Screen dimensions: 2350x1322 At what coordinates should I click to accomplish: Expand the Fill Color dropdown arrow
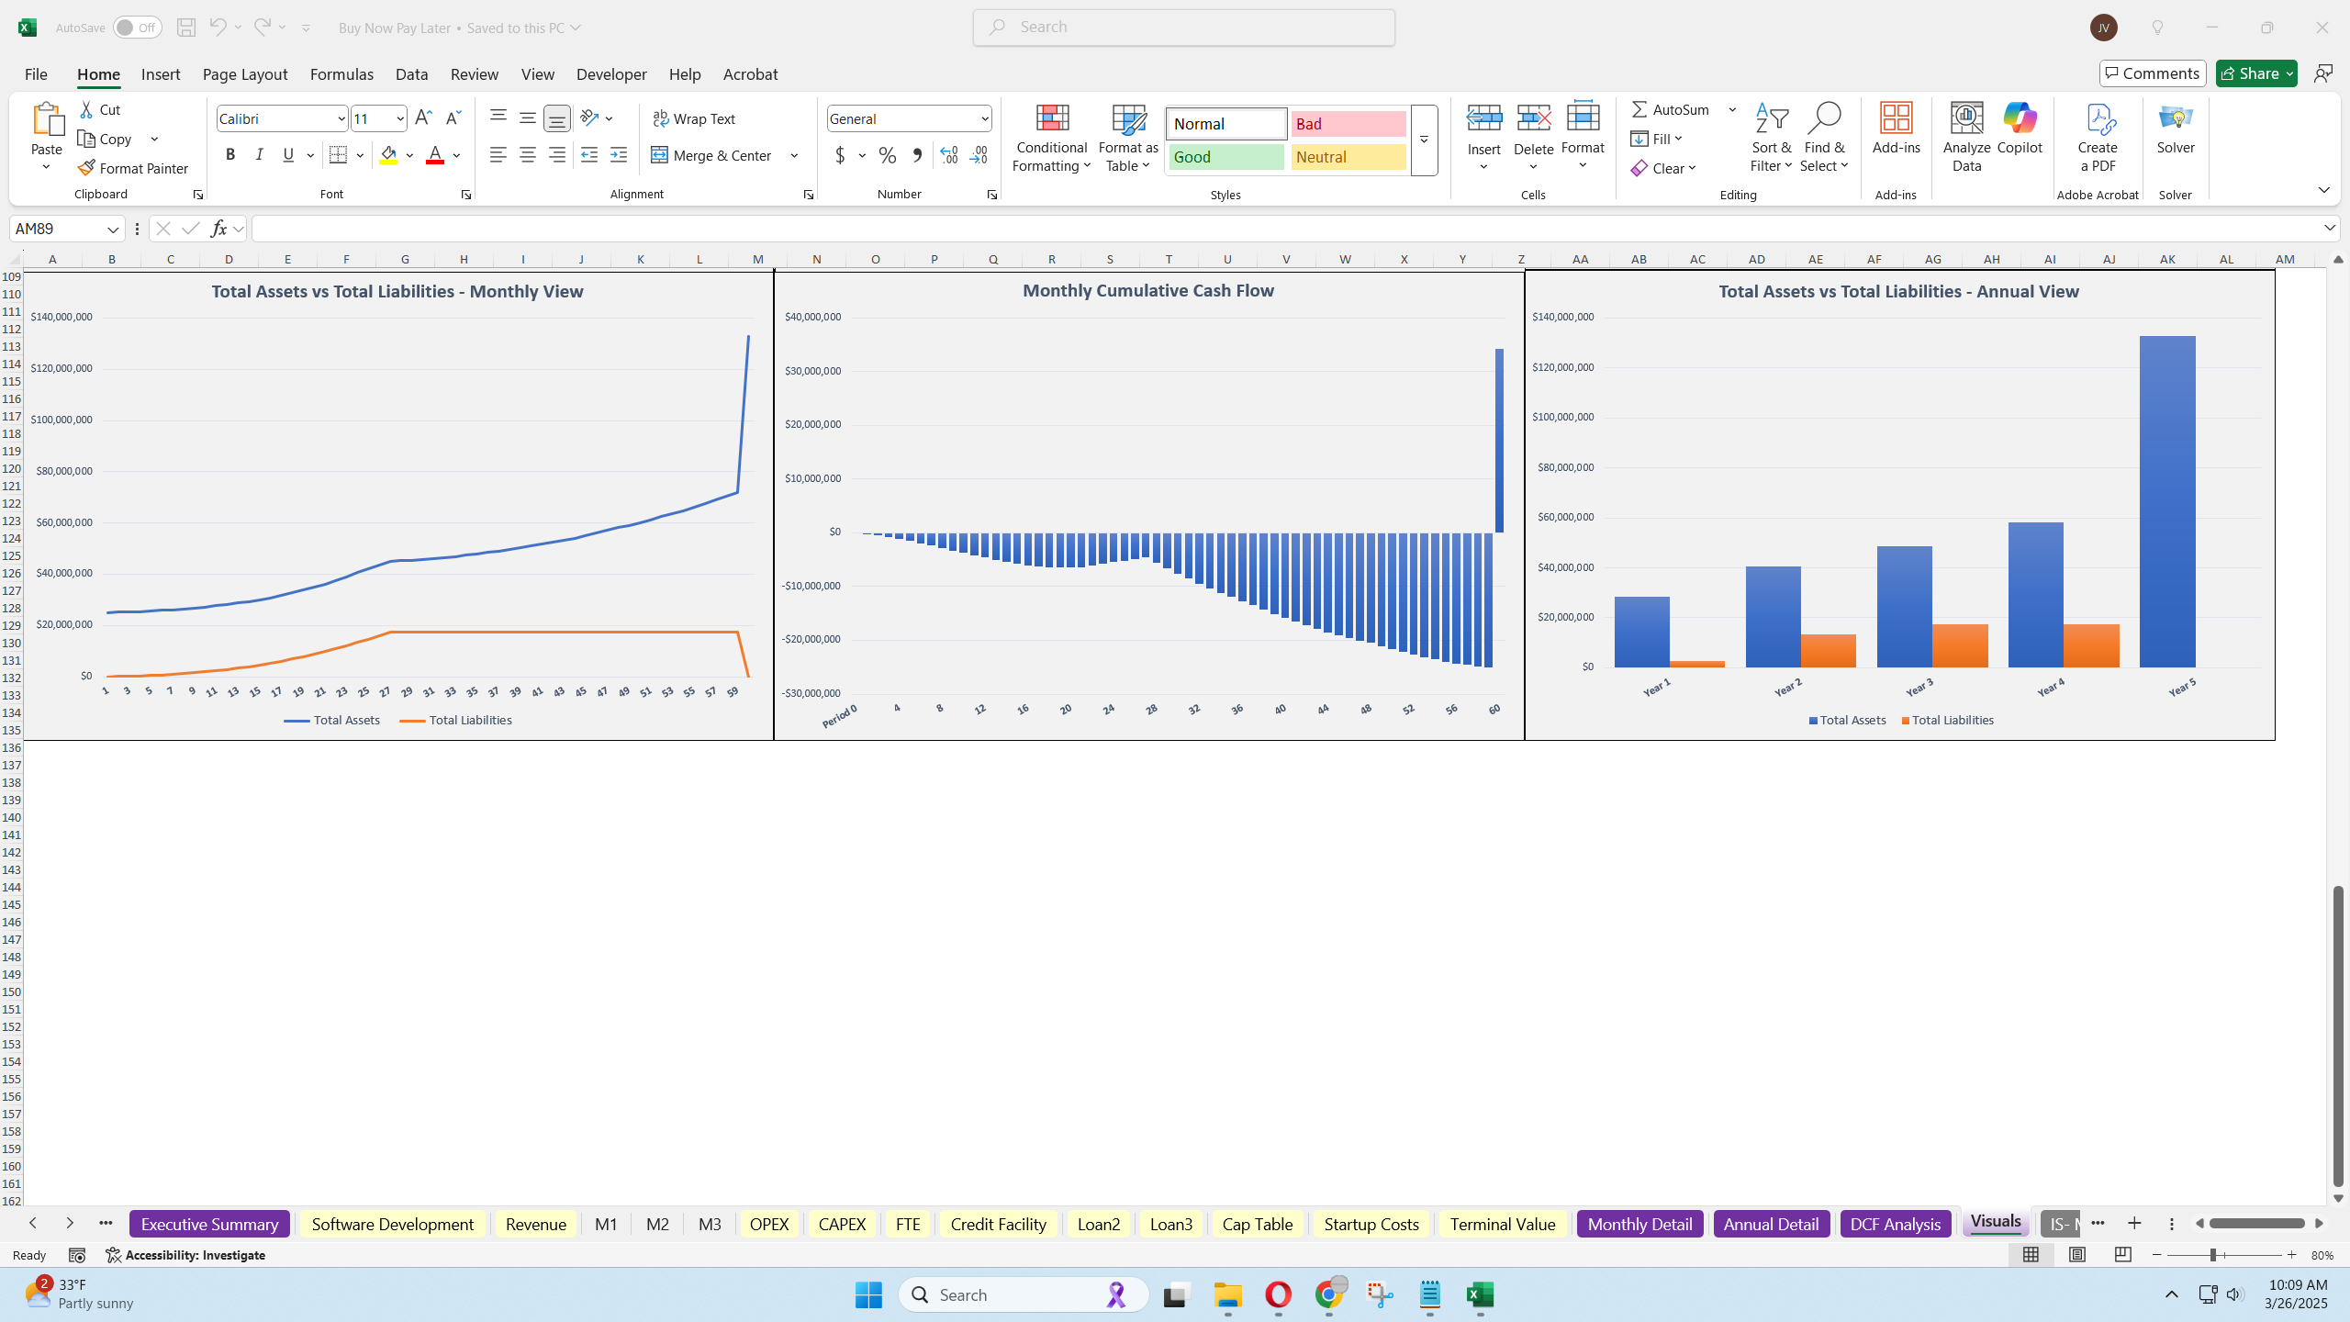click(x=410, y=154)
